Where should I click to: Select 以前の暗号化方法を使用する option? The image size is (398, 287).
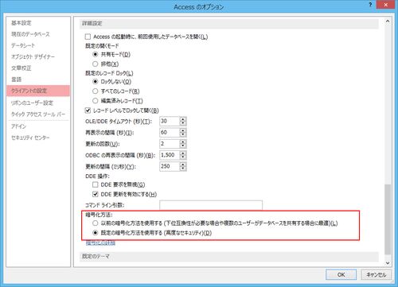coord(96,223)
